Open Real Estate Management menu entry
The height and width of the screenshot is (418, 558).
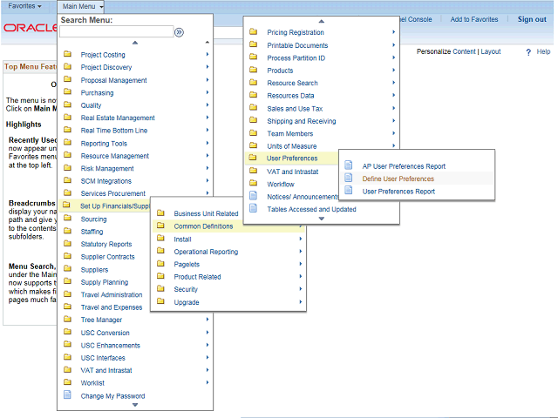(x=118, y=118)
